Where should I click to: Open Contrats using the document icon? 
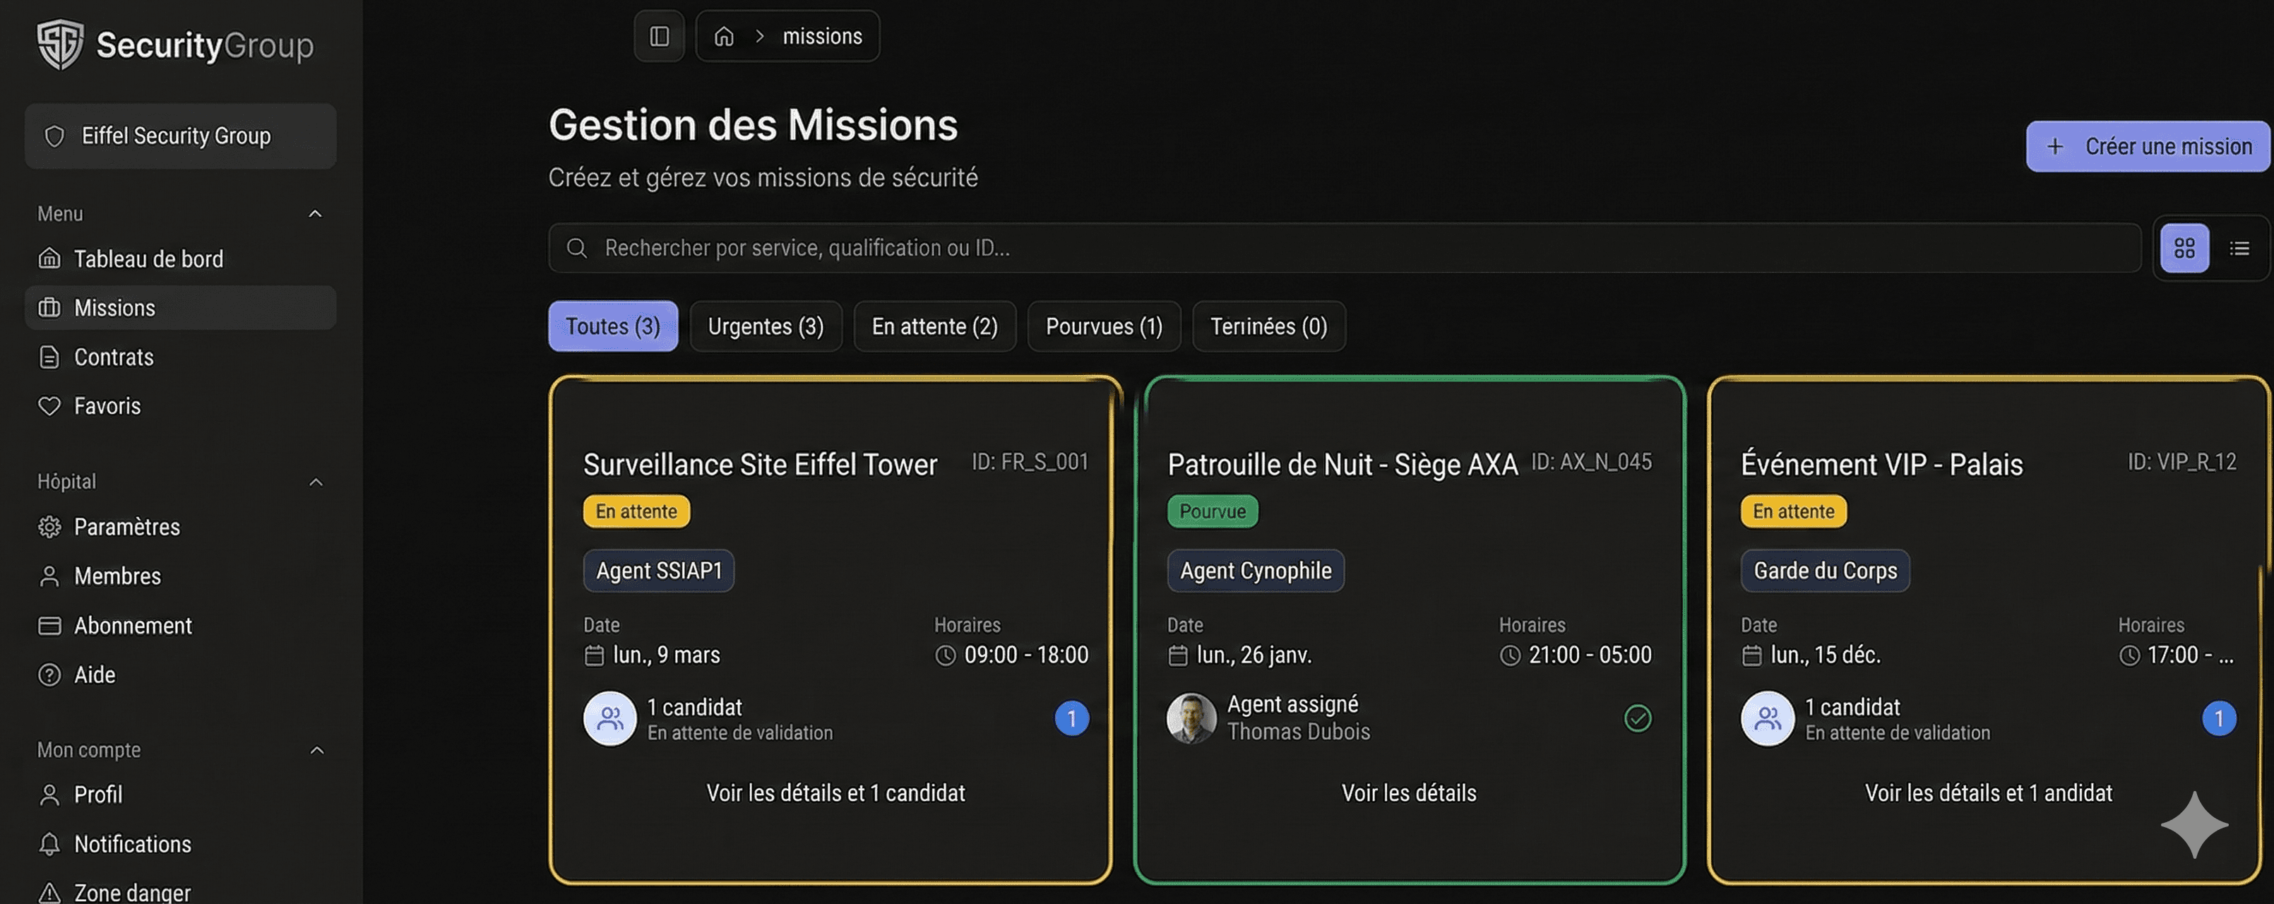tap(50, 357)
